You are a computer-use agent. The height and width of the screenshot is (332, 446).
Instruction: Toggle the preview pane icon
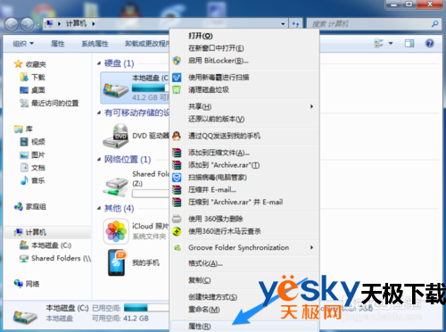coord(409,44)
